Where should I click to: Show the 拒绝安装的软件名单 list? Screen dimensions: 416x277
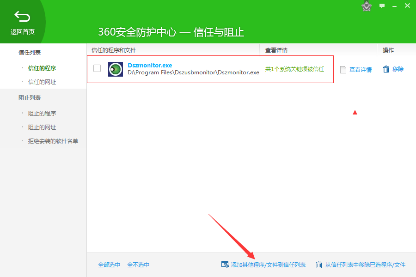tap(53, 141)
